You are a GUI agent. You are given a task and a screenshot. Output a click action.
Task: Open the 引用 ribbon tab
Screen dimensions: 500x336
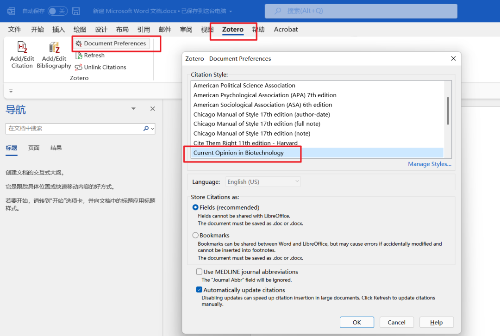click(144, 30)
